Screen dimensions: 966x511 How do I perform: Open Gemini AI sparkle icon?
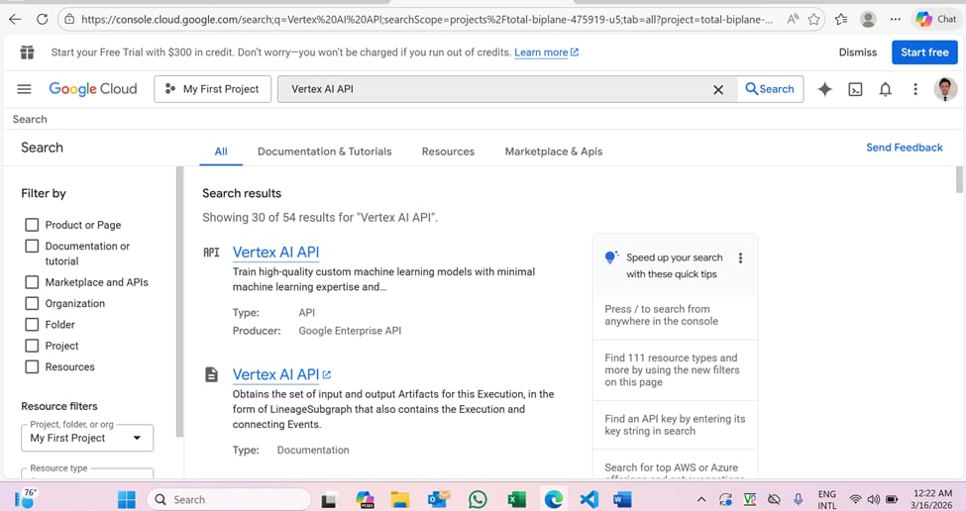[824, 89]
